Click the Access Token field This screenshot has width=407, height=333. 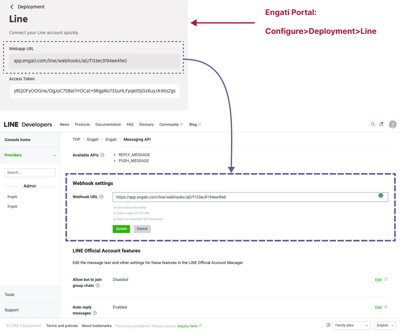click(x=95, y=91)
